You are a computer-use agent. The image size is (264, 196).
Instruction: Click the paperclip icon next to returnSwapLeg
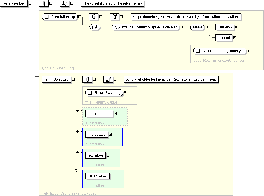point(87,79)
